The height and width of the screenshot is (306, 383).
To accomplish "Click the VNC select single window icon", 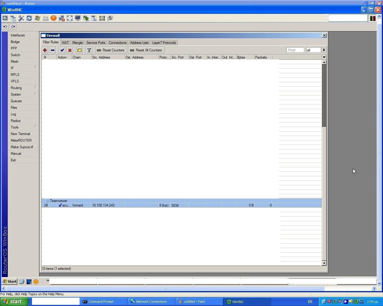I will click(x=94, y=18).
